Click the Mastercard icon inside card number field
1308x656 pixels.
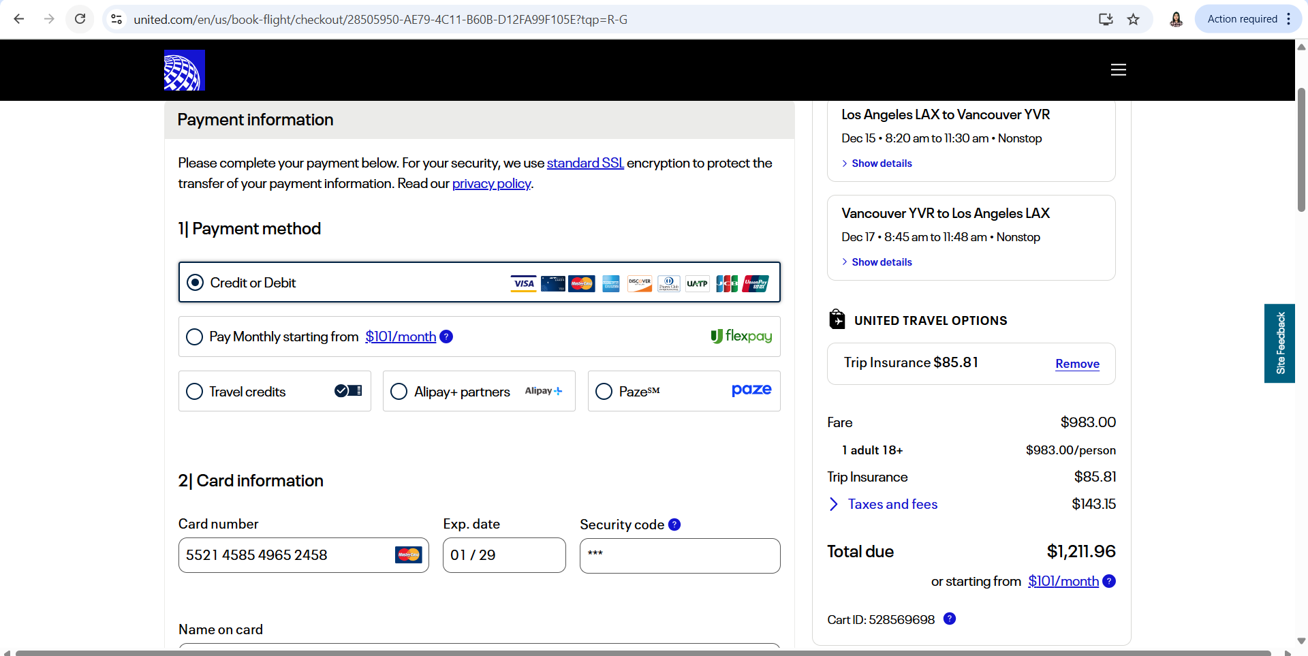tap(409, 555)
